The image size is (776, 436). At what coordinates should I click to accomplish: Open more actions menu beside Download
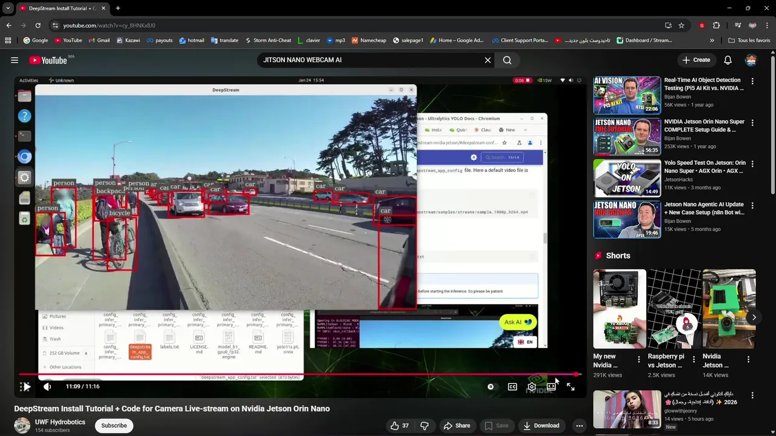point(579,426)
